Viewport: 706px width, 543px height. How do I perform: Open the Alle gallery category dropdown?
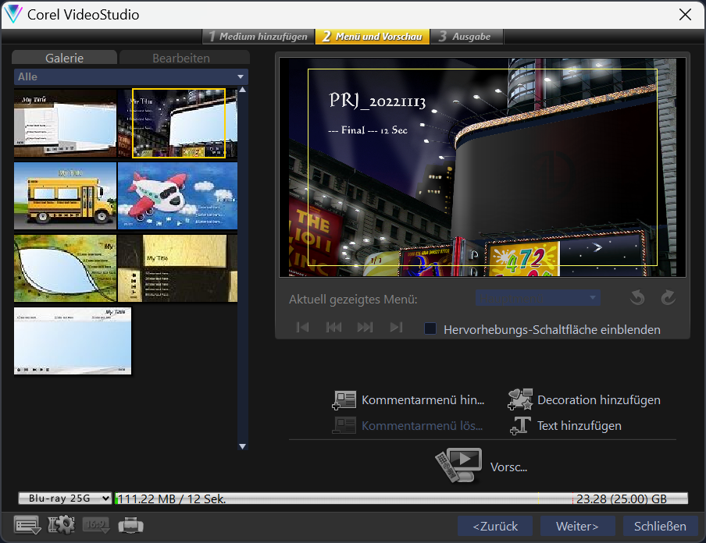click(131, 77)
